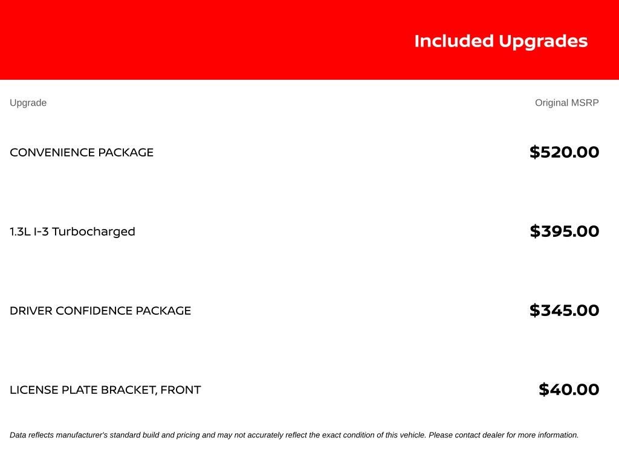Image resolution: width=619 pixels, height=464 pixels.
Task: Click the Included Upgrades heading
Action: [x=501, y=42]
